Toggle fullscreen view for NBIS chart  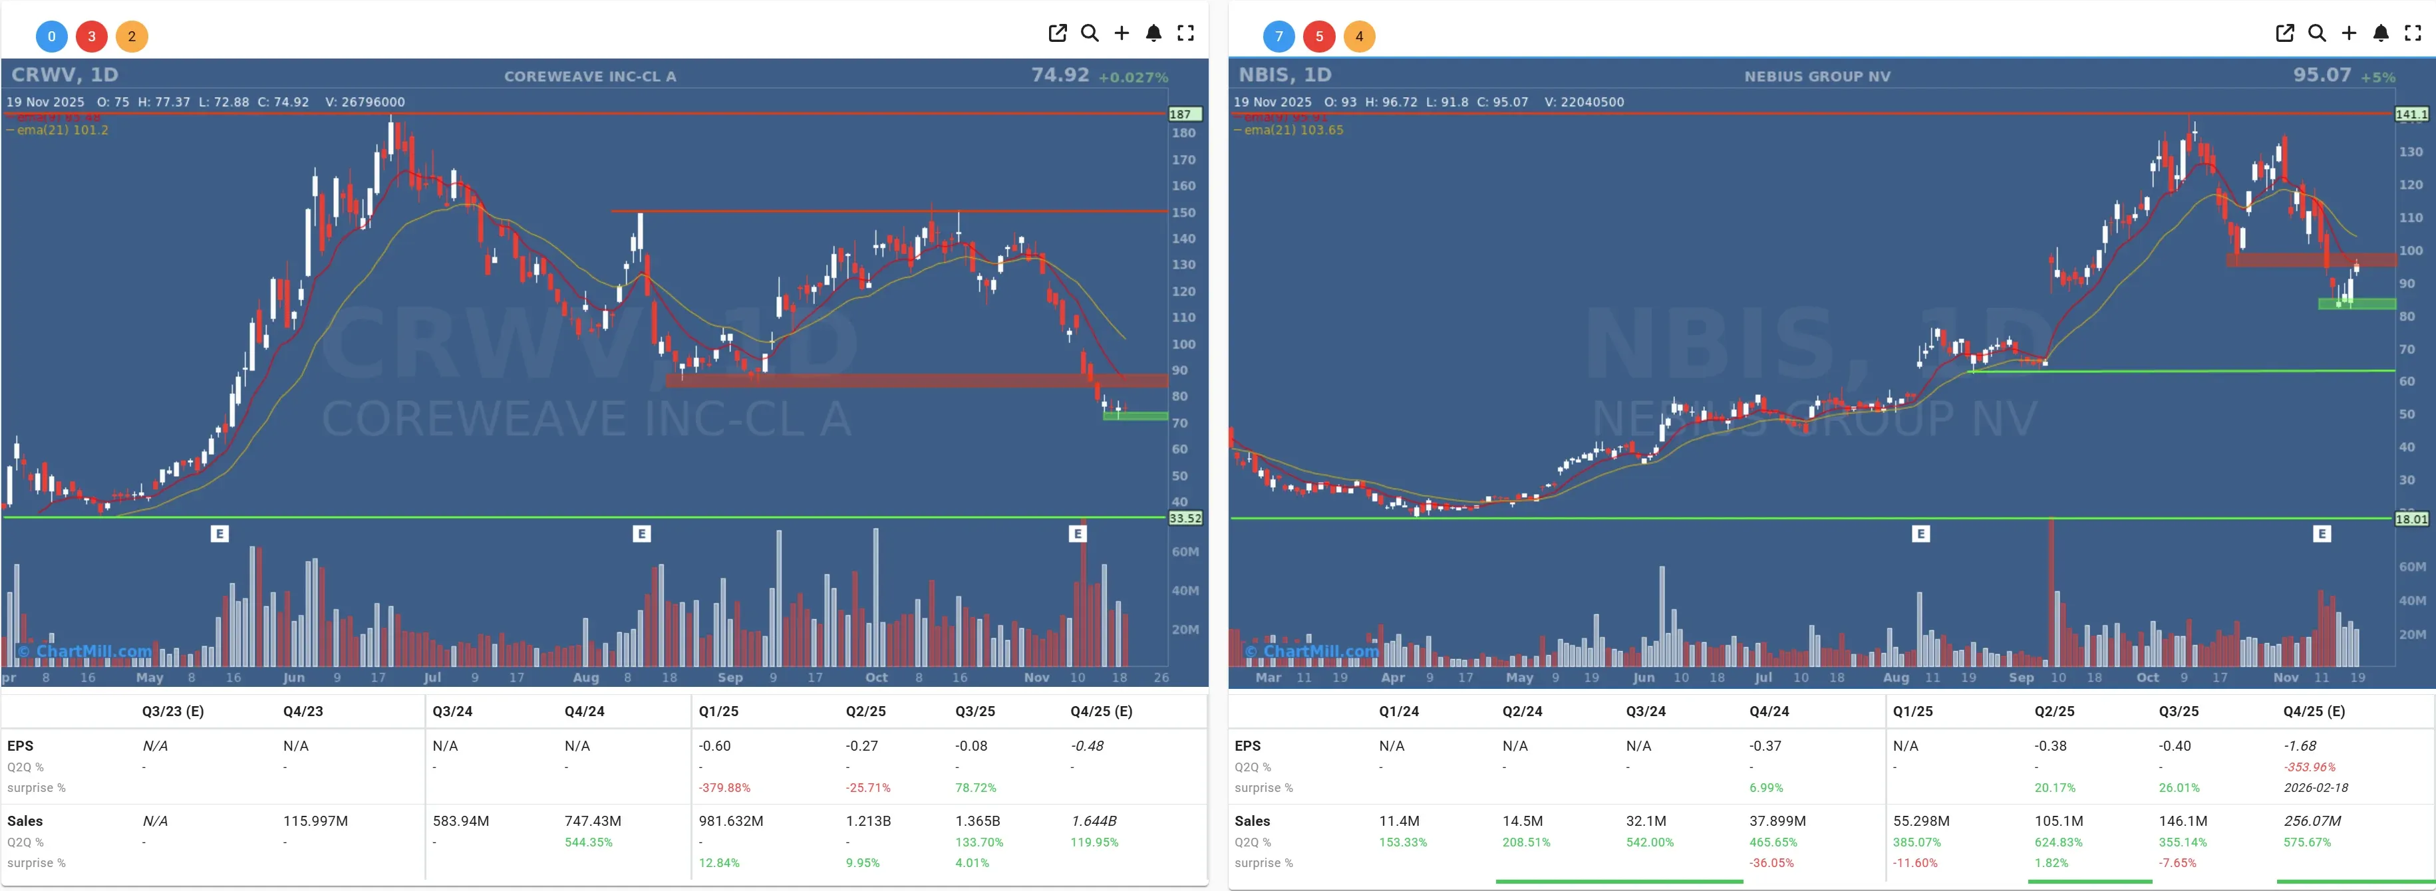click(2413, 33)
